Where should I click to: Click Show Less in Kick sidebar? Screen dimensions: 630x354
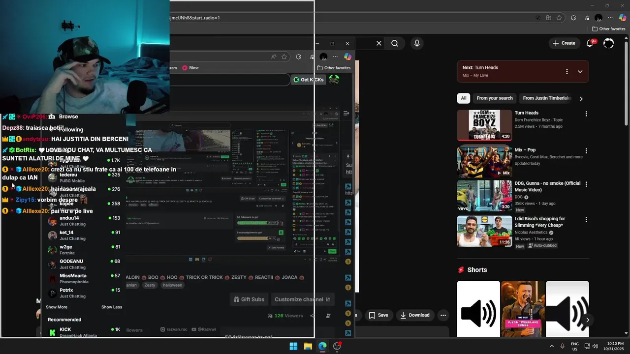112,307
